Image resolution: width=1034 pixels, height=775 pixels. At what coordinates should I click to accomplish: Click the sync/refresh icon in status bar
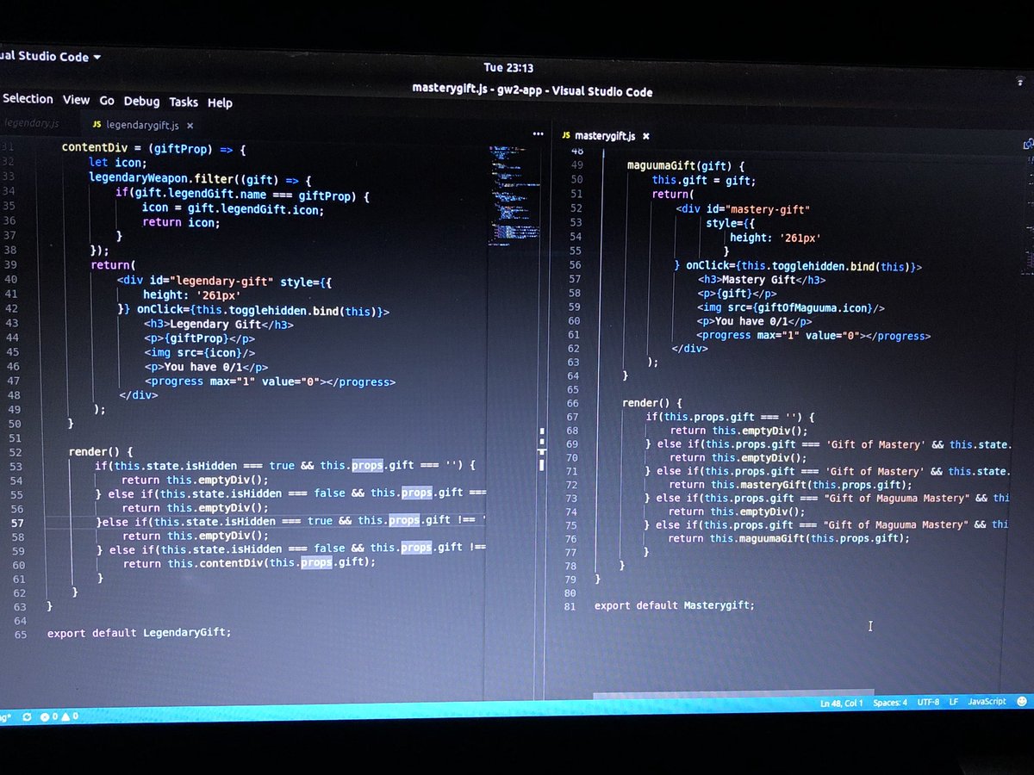tap(26, 716)
